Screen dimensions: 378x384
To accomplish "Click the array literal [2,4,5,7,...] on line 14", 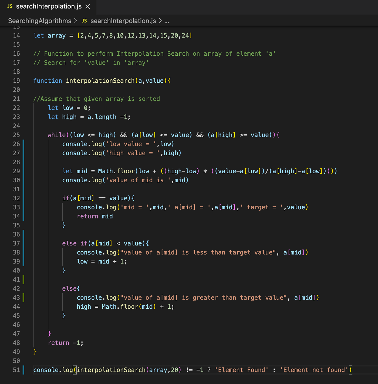I will [135, 36].
